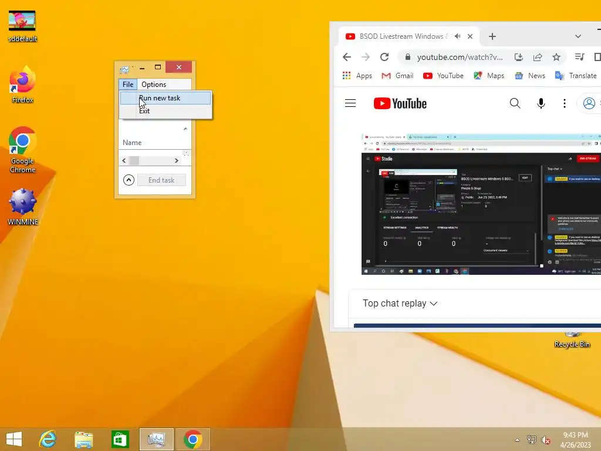The width and height of the screenshot is (601, 451).
Task: Mute the tab via its speaker icon
Action: coord(458,36)
